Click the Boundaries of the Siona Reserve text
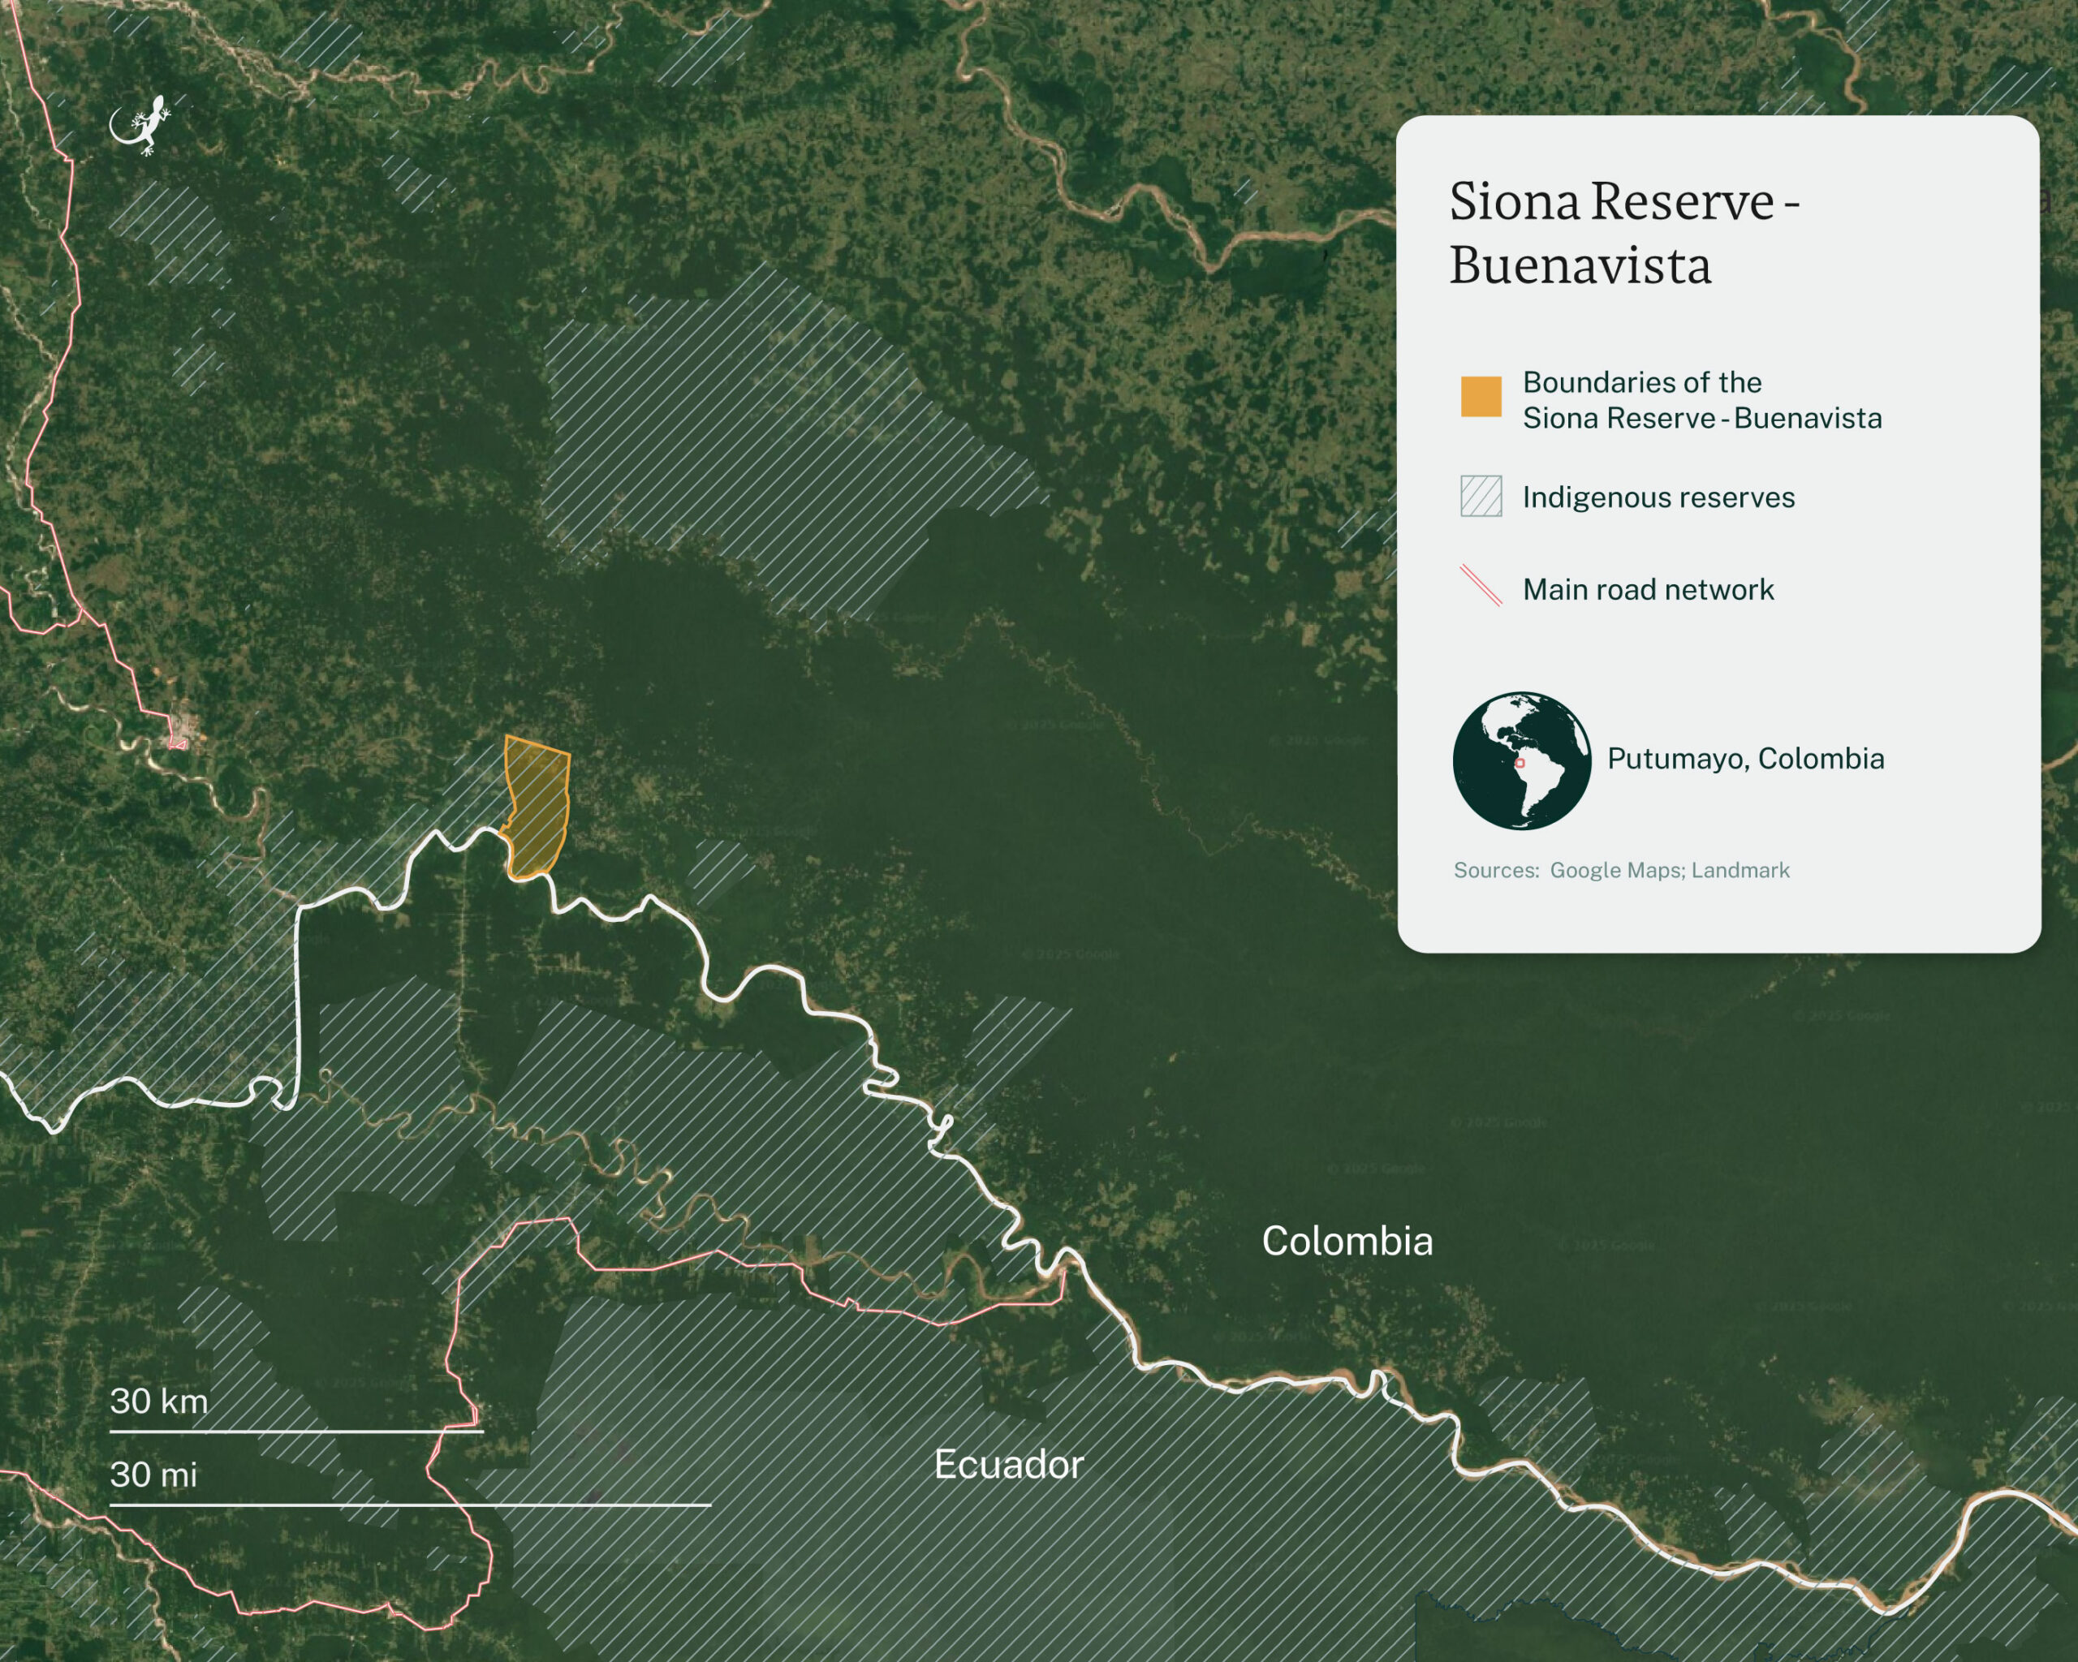Viewport: 2078px width, 1662px height. [x=1701, y=400]
